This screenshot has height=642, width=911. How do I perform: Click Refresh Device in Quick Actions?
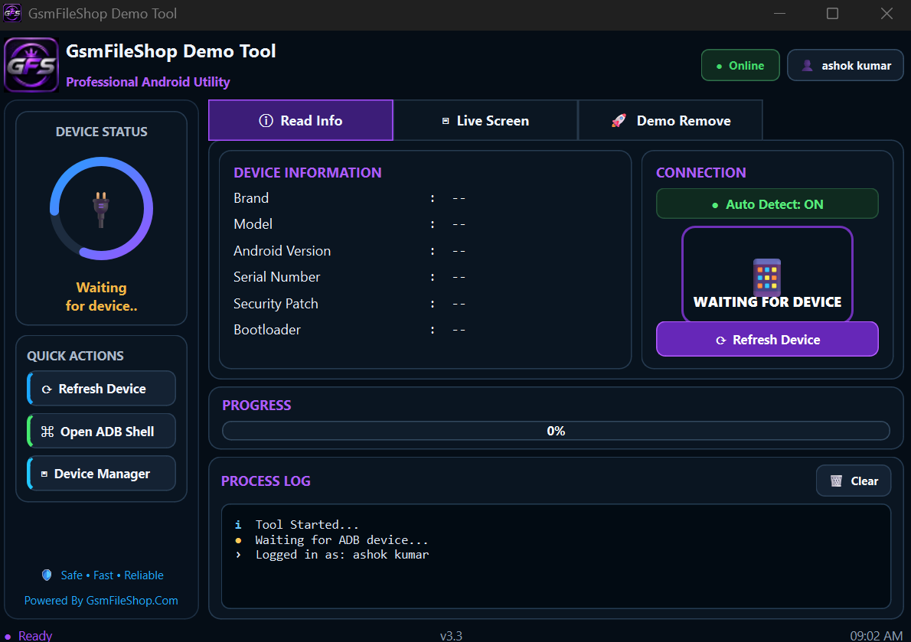102,388
